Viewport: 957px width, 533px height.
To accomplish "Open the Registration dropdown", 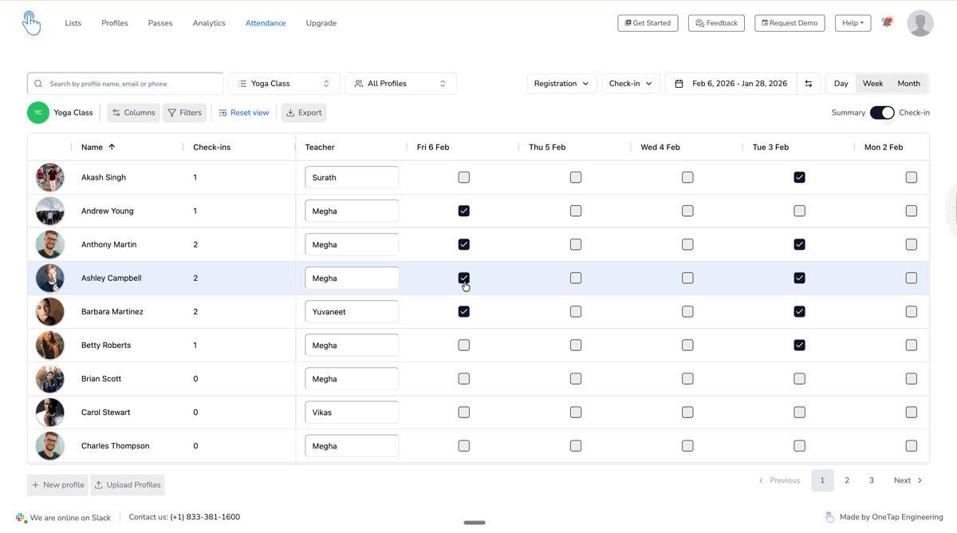I will (561, 84).
